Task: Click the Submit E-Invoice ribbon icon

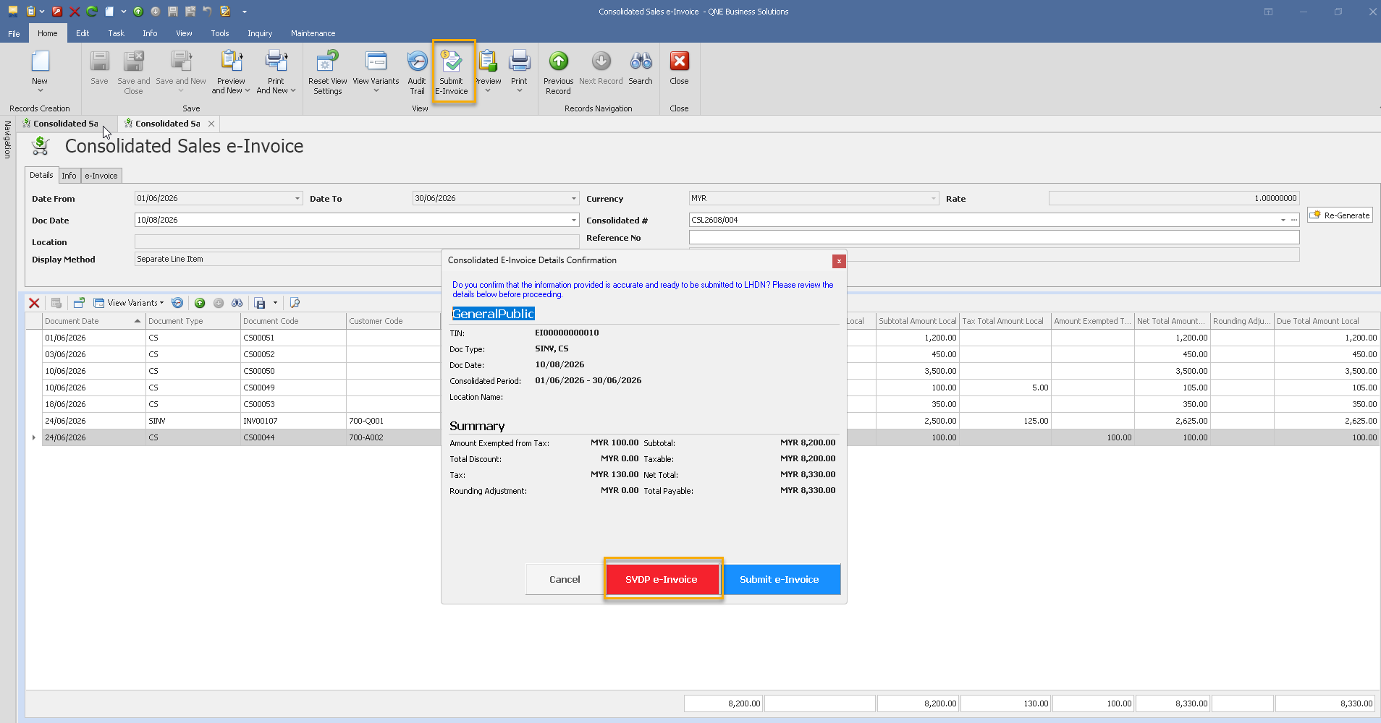Action: (452, 71)
